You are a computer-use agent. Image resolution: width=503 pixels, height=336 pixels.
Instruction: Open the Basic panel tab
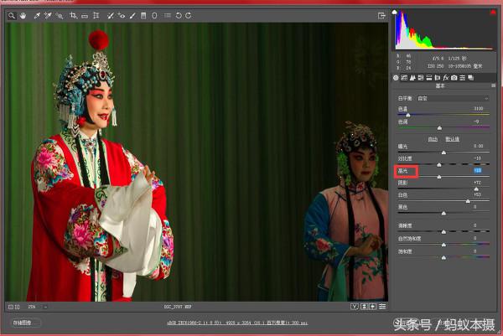[396, 78]
